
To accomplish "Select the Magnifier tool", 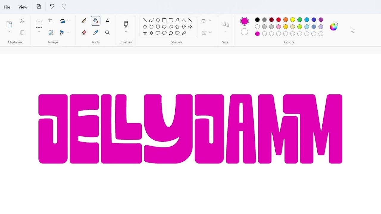I will tap(107, 32).
